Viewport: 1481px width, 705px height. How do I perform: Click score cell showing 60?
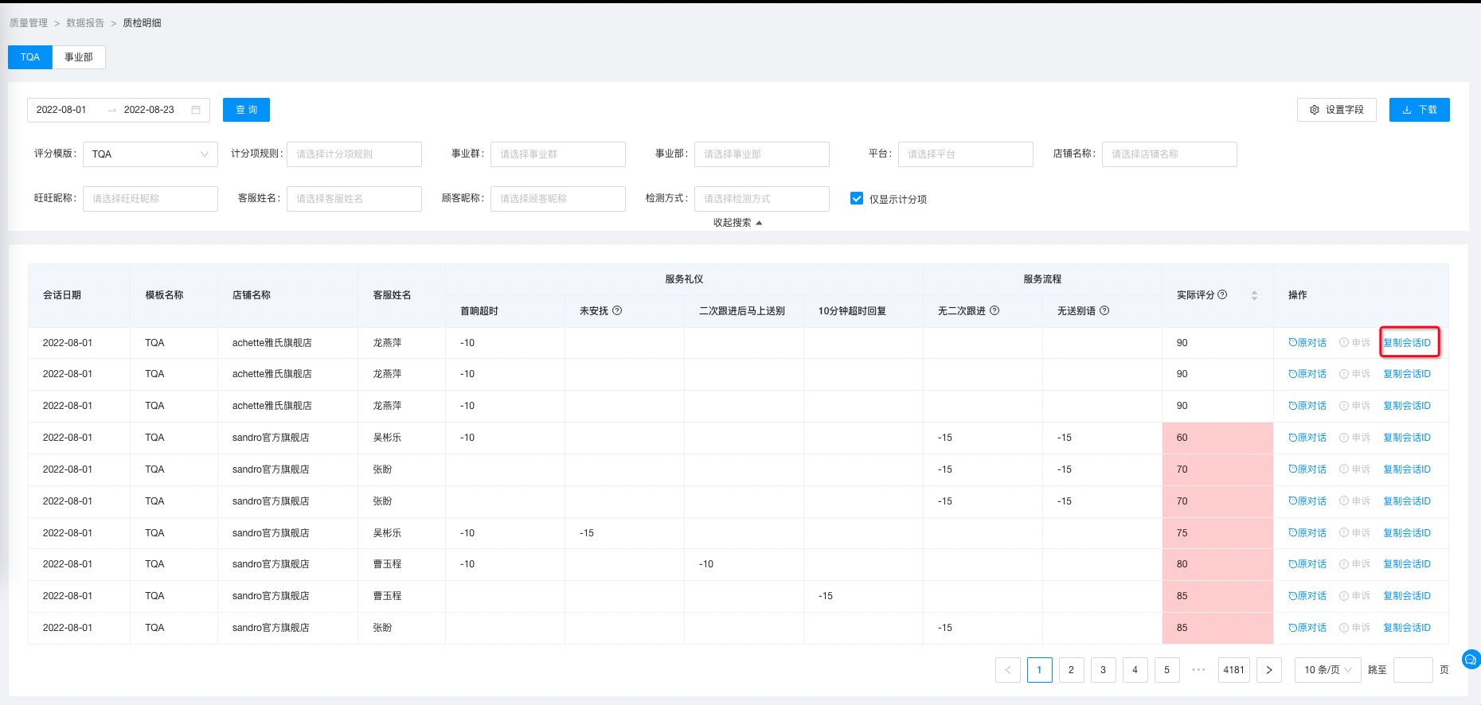pos(1217,438)
